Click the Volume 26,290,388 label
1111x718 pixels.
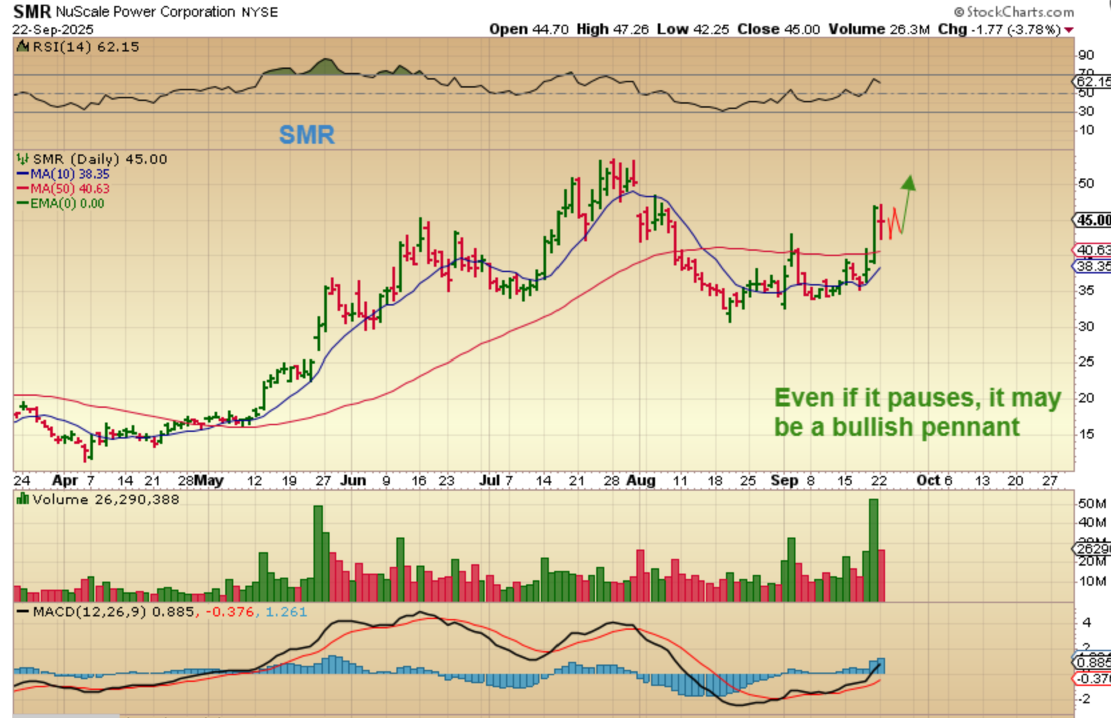(106, 499)
